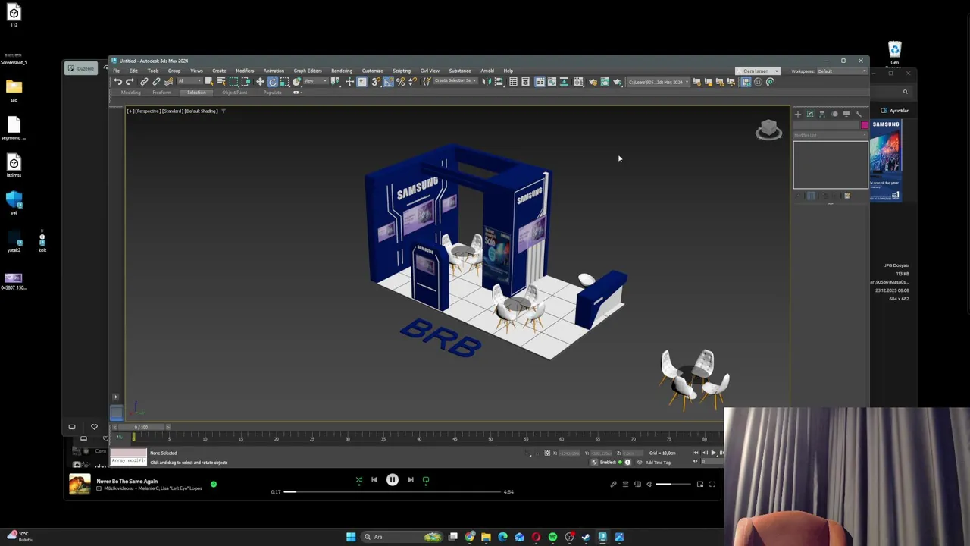This screenshot has height=546, width=970.
Task: Click the ViewCube in the viewport
Action: click(768, 130)
